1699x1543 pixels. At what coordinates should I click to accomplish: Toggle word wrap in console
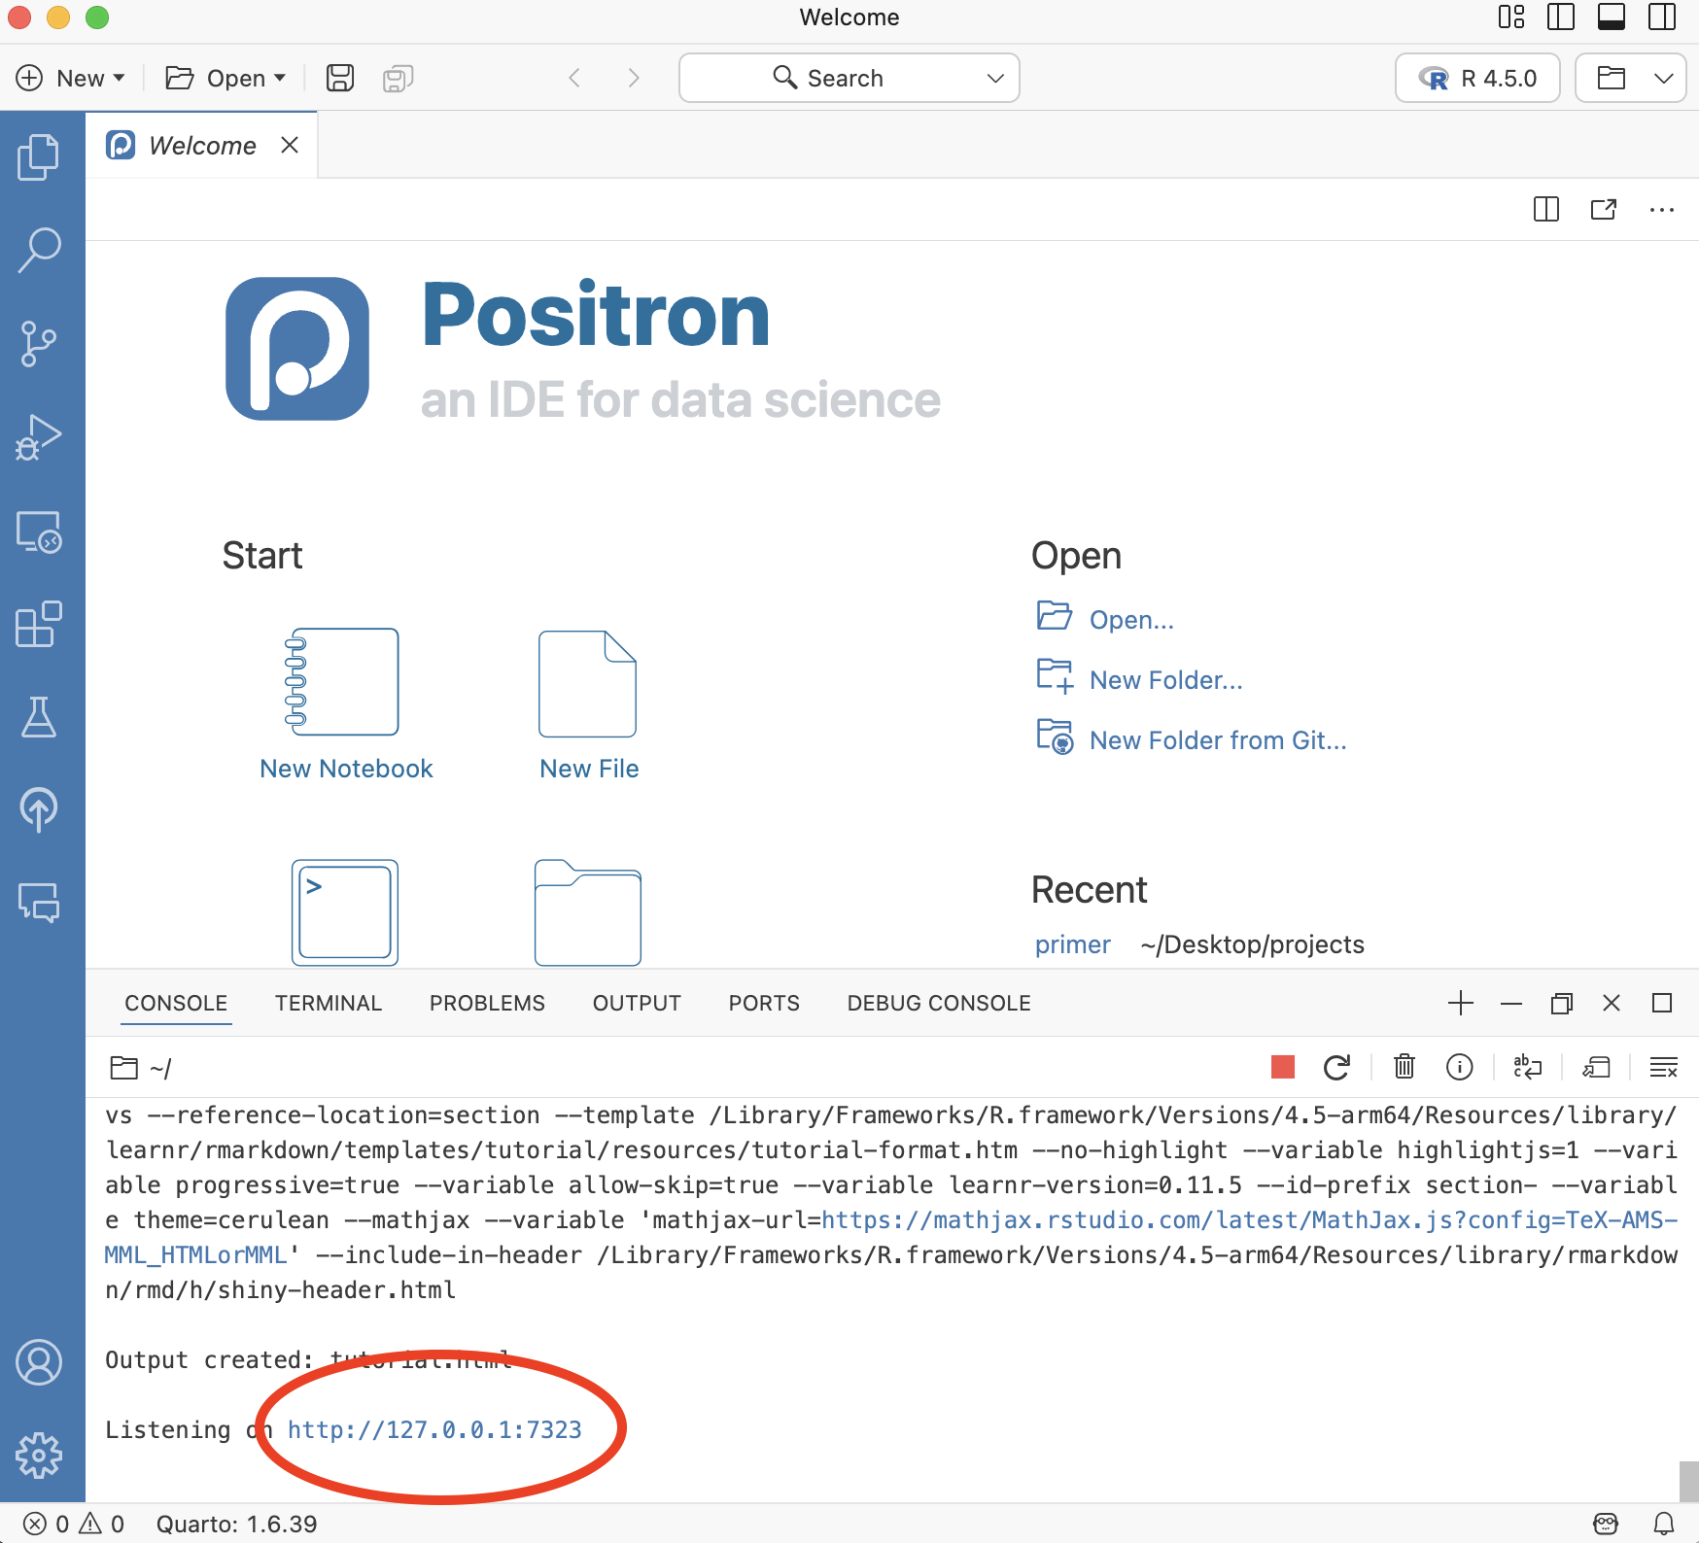coord(1528,1067)
